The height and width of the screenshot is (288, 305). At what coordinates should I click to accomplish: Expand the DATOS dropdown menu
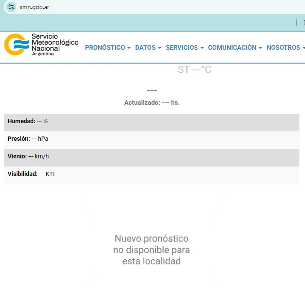coord(148,48)
